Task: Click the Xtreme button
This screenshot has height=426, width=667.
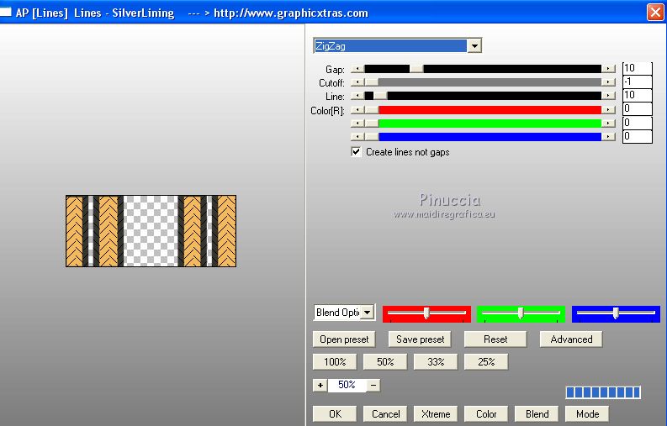Action: point(436,414)
